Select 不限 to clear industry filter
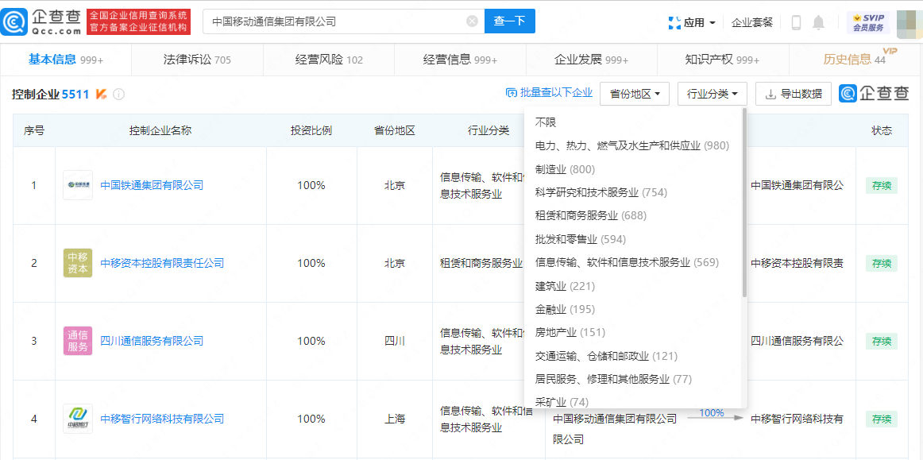 [x=546, y=122]
